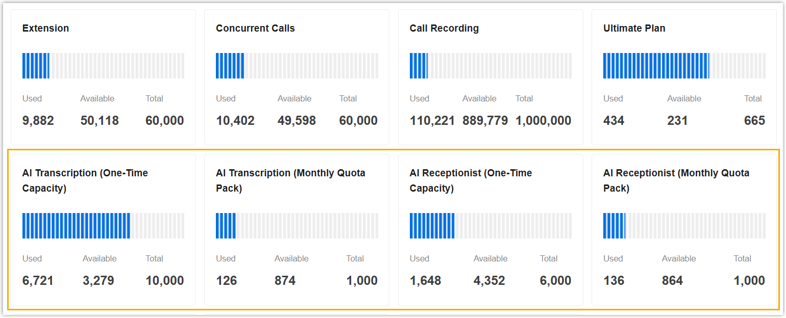The height and width of the screenshot is (318, 786).
Task: Click the available value 874
Action: (285, 281)
